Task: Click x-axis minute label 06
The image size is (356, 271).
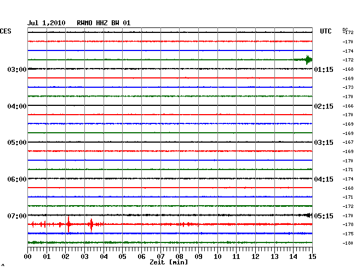Action: click(x=141, y=256)
